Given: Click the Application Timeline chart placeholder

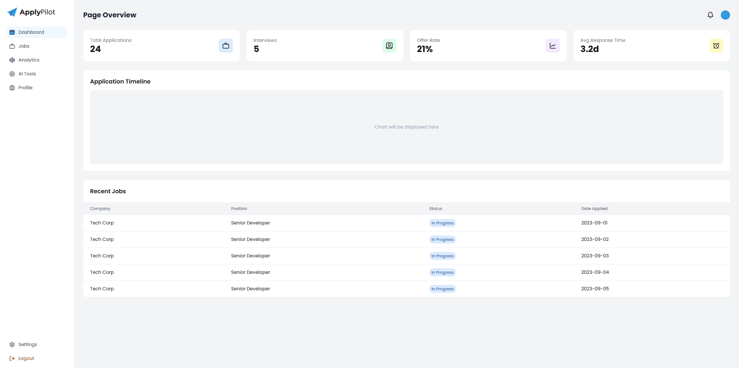Looking at the screenshot, I should (406, 127).
